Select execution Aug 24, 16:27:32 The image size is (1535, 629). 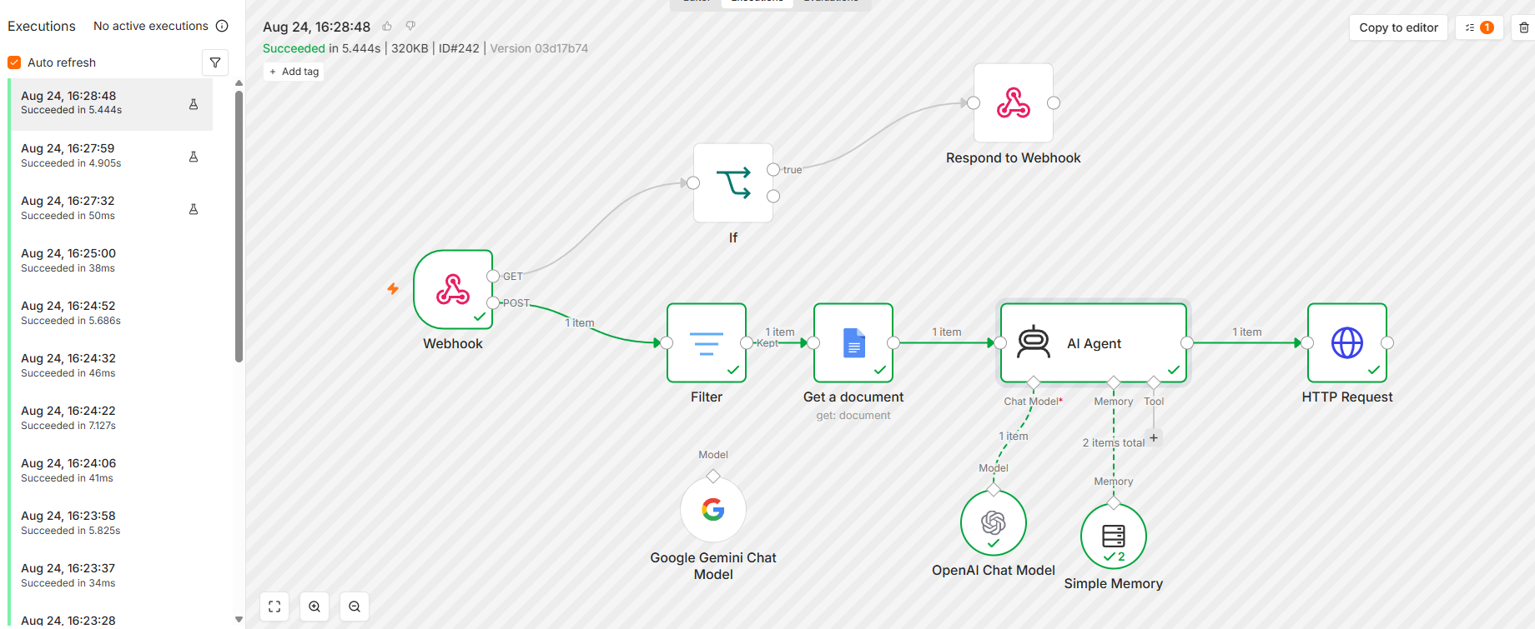point(111,209)
